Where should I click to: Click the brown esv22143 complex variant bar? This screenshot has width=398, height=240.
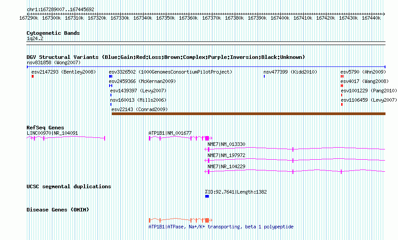click(249, 114)
